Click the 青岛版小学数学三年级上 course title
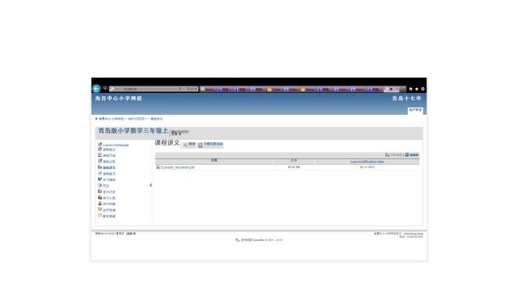 pyautogui.click(x=133, y=131)
